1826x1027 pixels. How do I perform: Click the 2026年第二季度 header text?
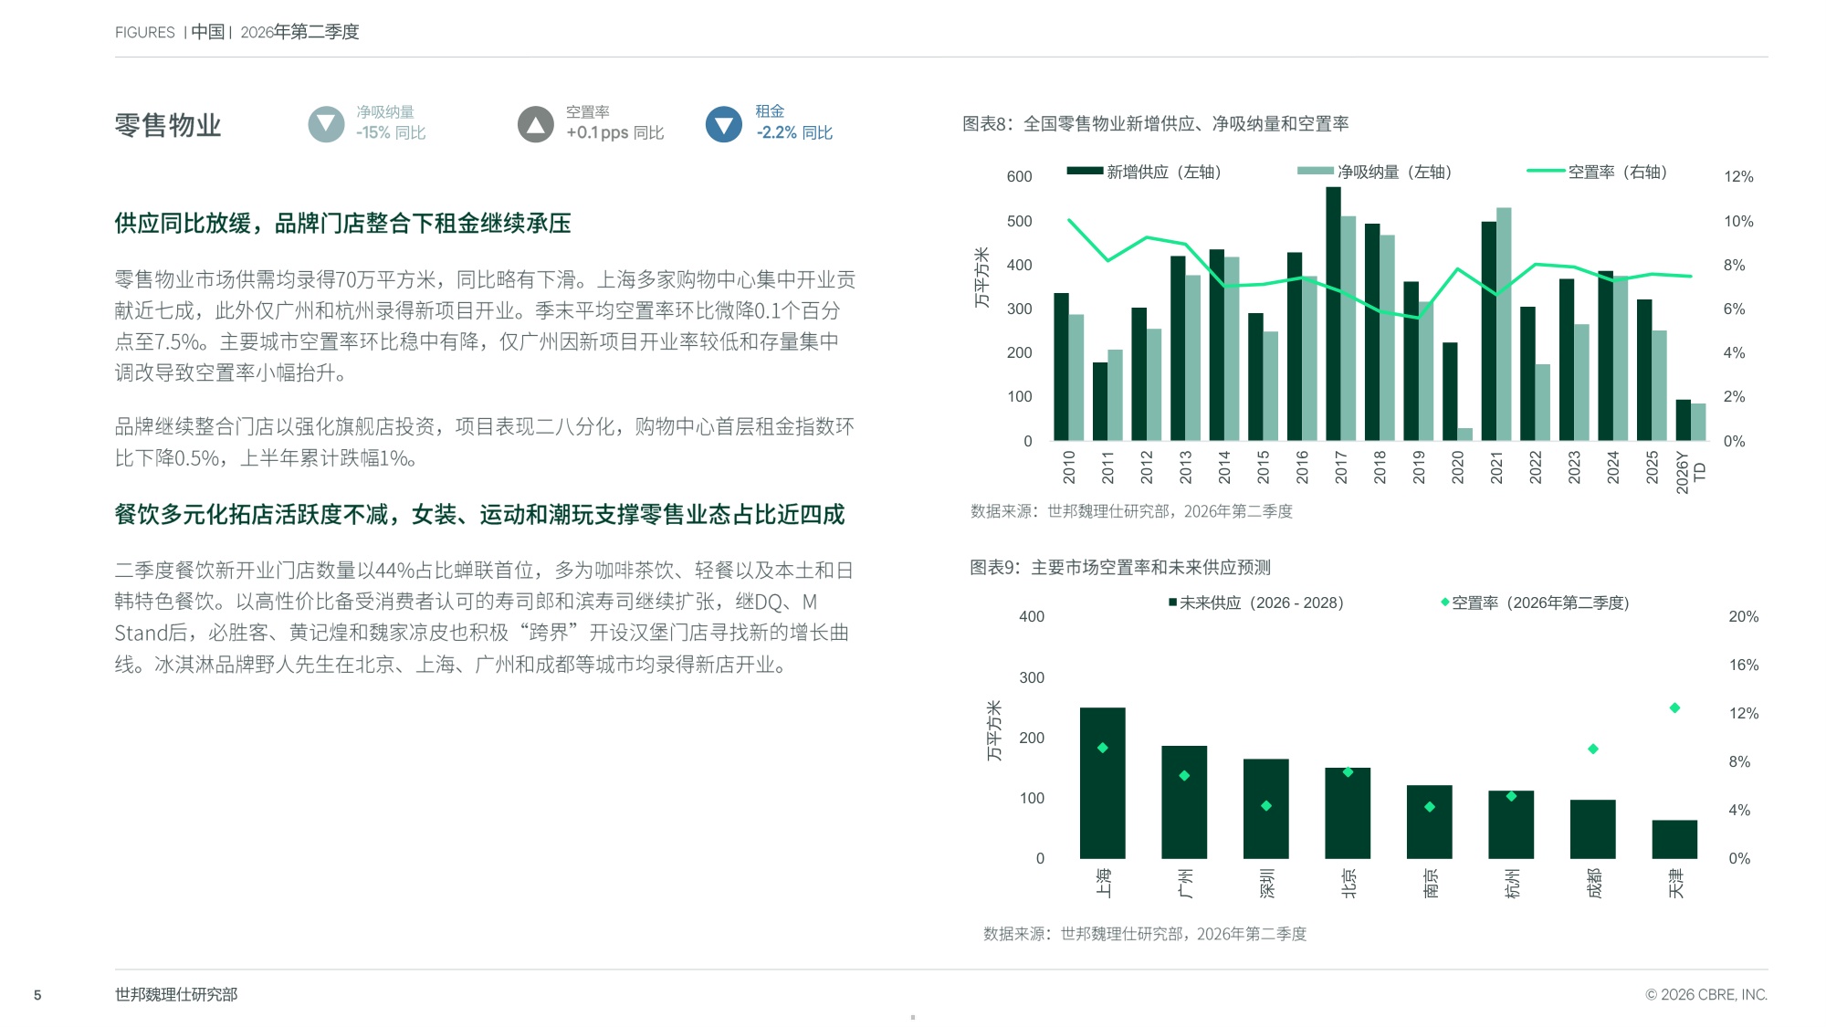click(x=299, y=32)
